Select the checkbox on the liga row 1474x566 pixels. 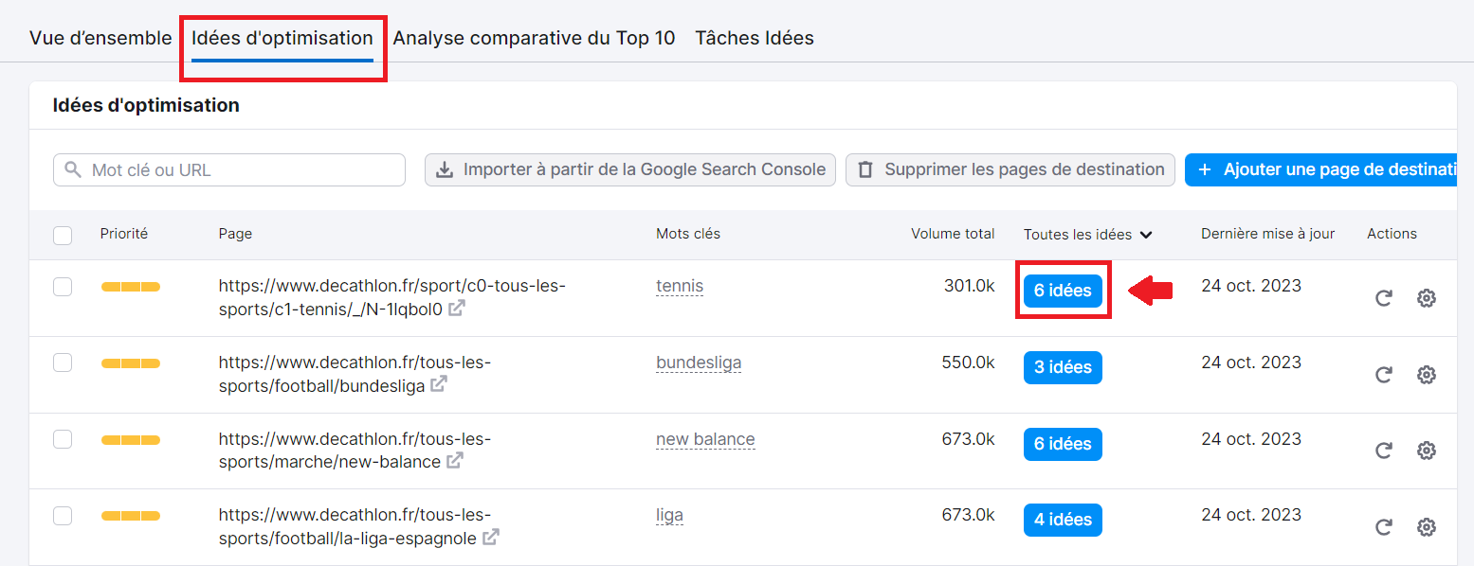click(x=63, y=516)
